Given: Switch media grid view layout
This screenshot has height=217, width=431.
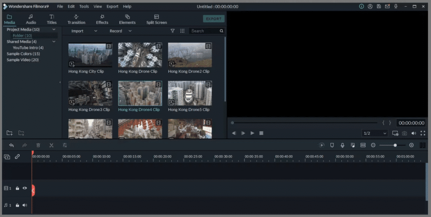Looking at the screenshot, I should 182,31.
